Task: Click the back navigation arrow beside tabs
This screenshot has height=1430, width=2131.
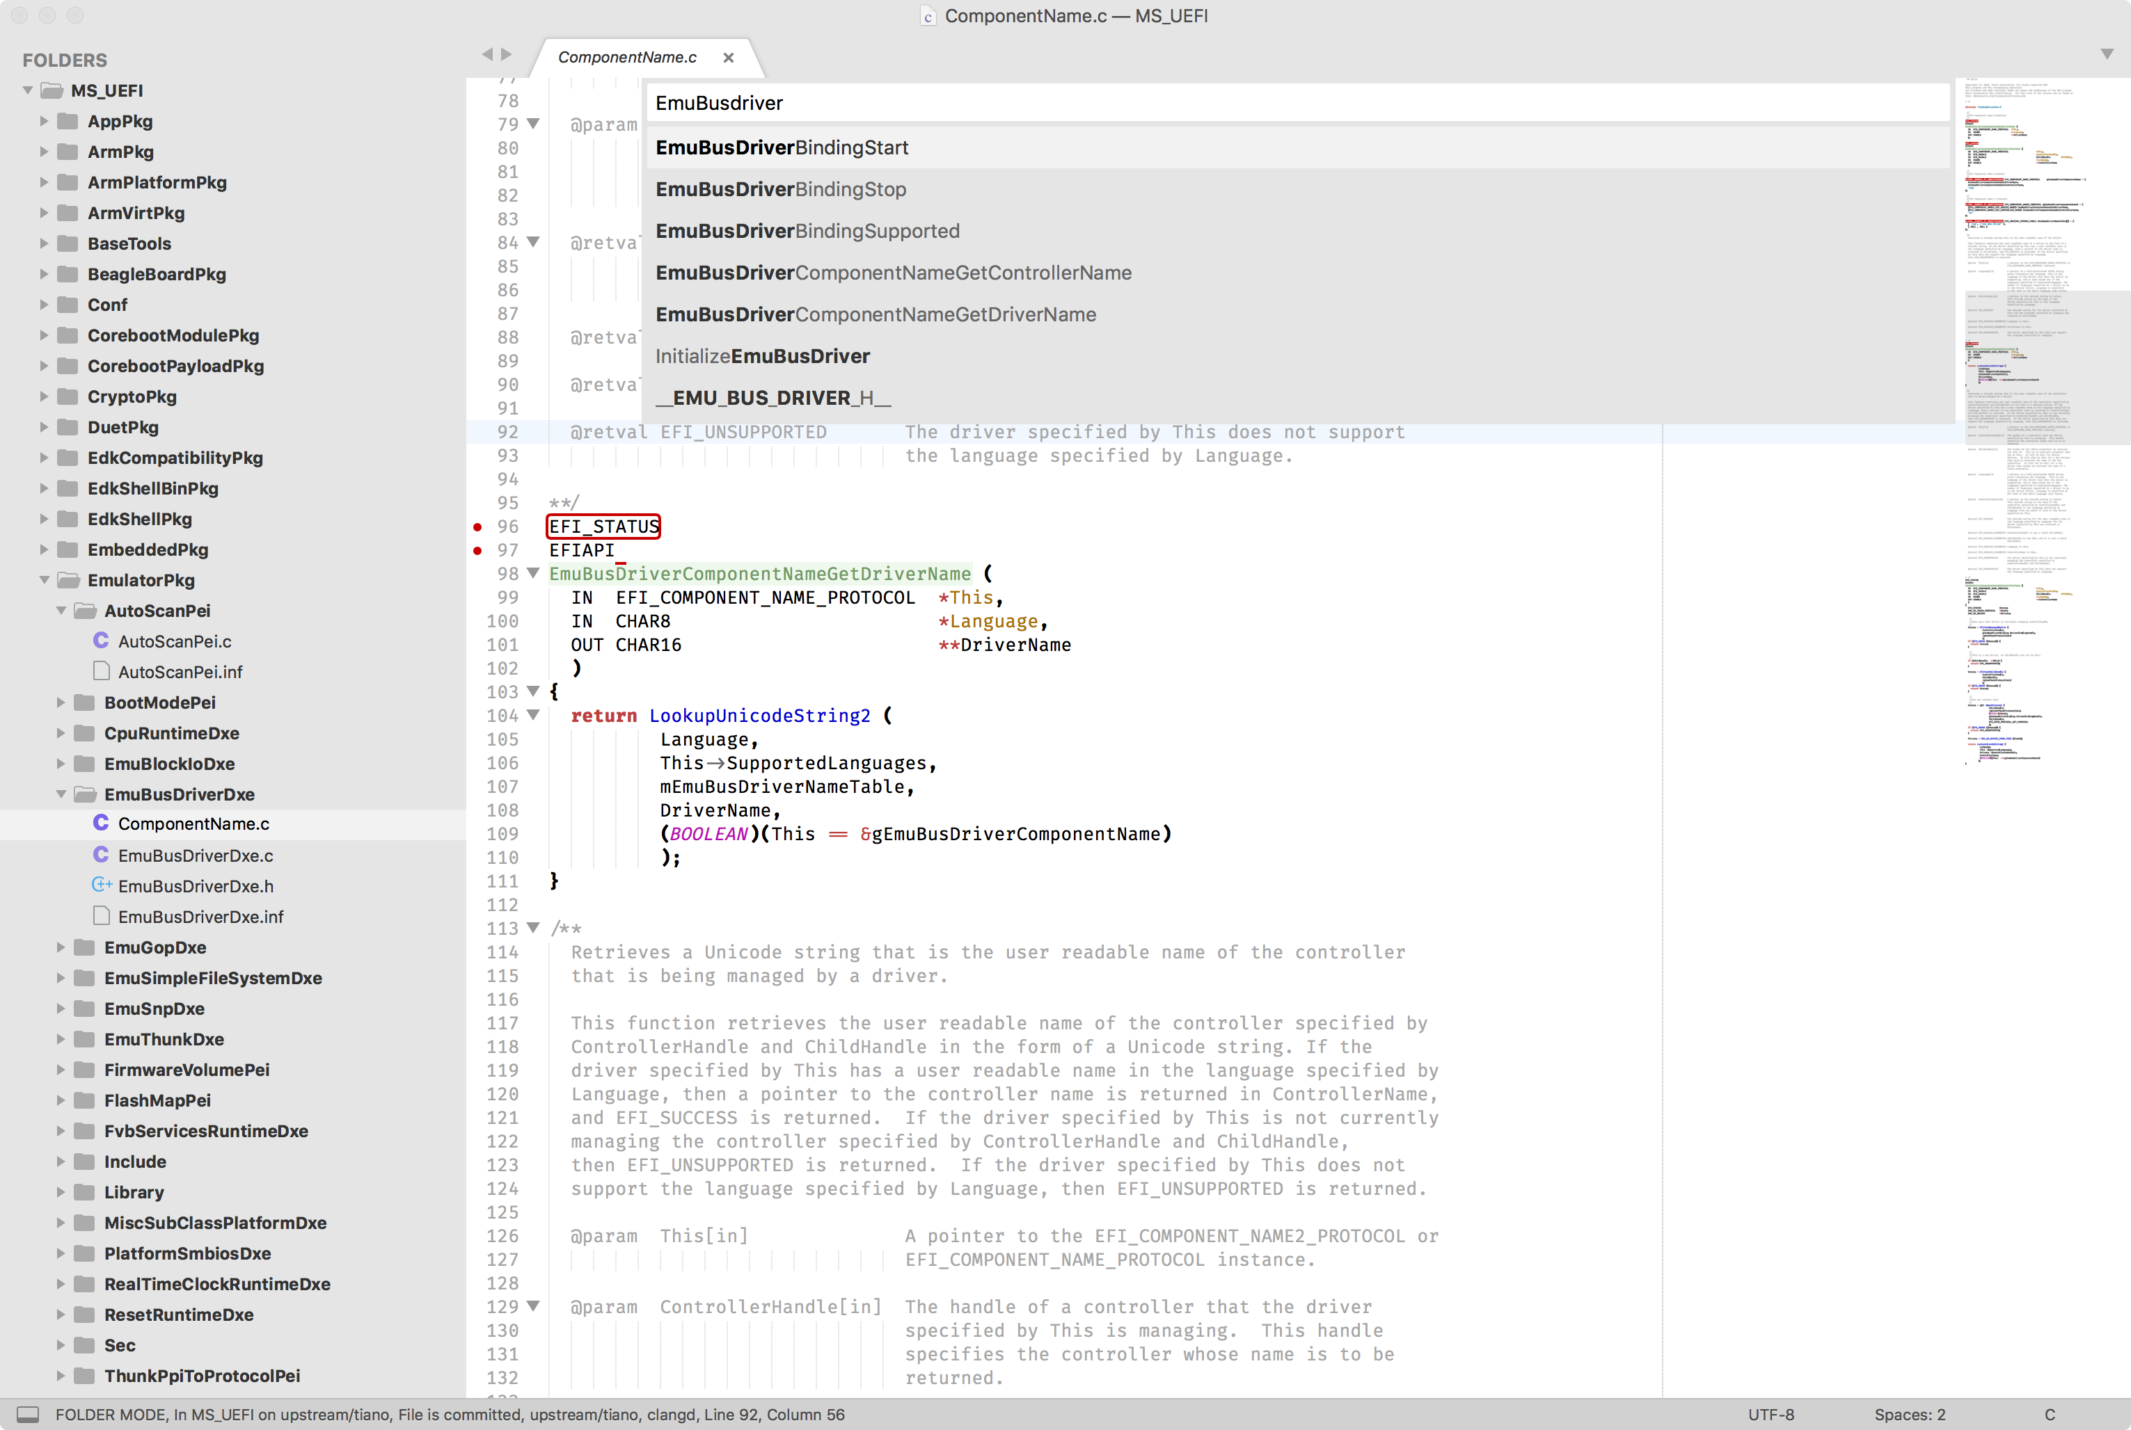Action: point(487,55)
